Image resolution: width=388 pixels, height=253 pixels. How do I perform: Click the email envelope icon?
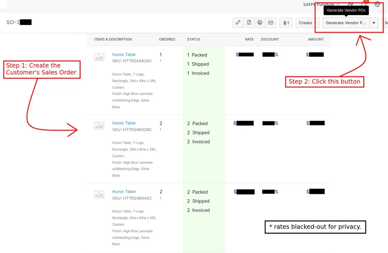pos(271,23)
